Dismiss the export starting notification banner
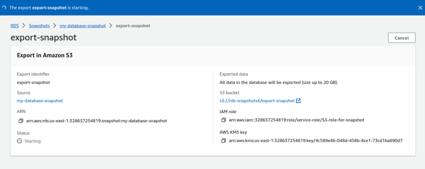 (x=420, y=7)
